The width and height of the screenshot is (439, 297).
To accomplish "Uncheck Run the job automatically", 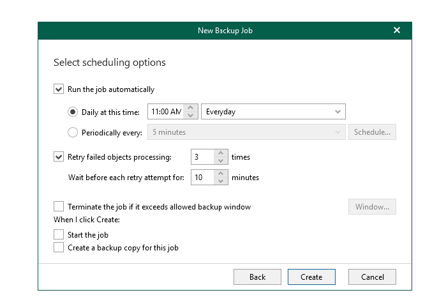I will point(59,89).
